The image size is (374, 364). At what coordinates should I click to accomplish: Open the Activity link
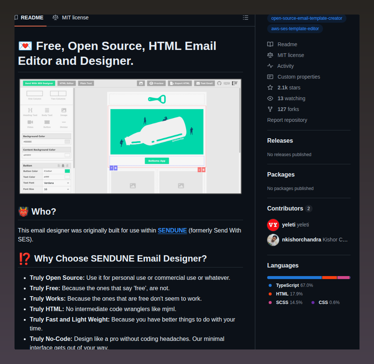pos(285,66)
